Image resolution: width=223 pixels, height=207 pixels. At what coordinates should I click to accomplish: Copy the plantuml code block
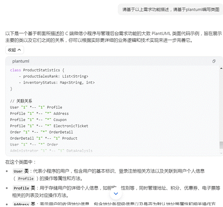tap(214, 61)
